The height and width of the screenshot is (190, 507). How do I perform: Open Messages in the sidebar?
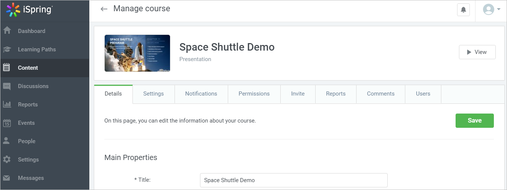click(x=45, y=178)
